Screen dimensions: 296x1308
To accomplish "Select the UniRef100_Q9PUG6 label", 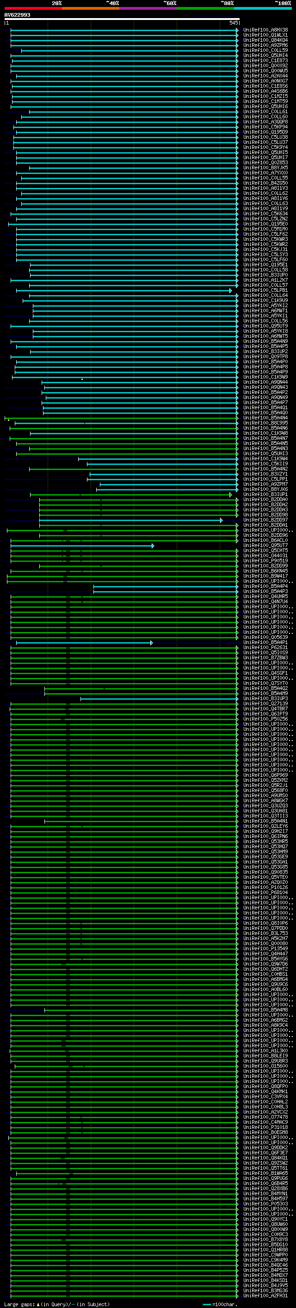I will (265, 1179).
